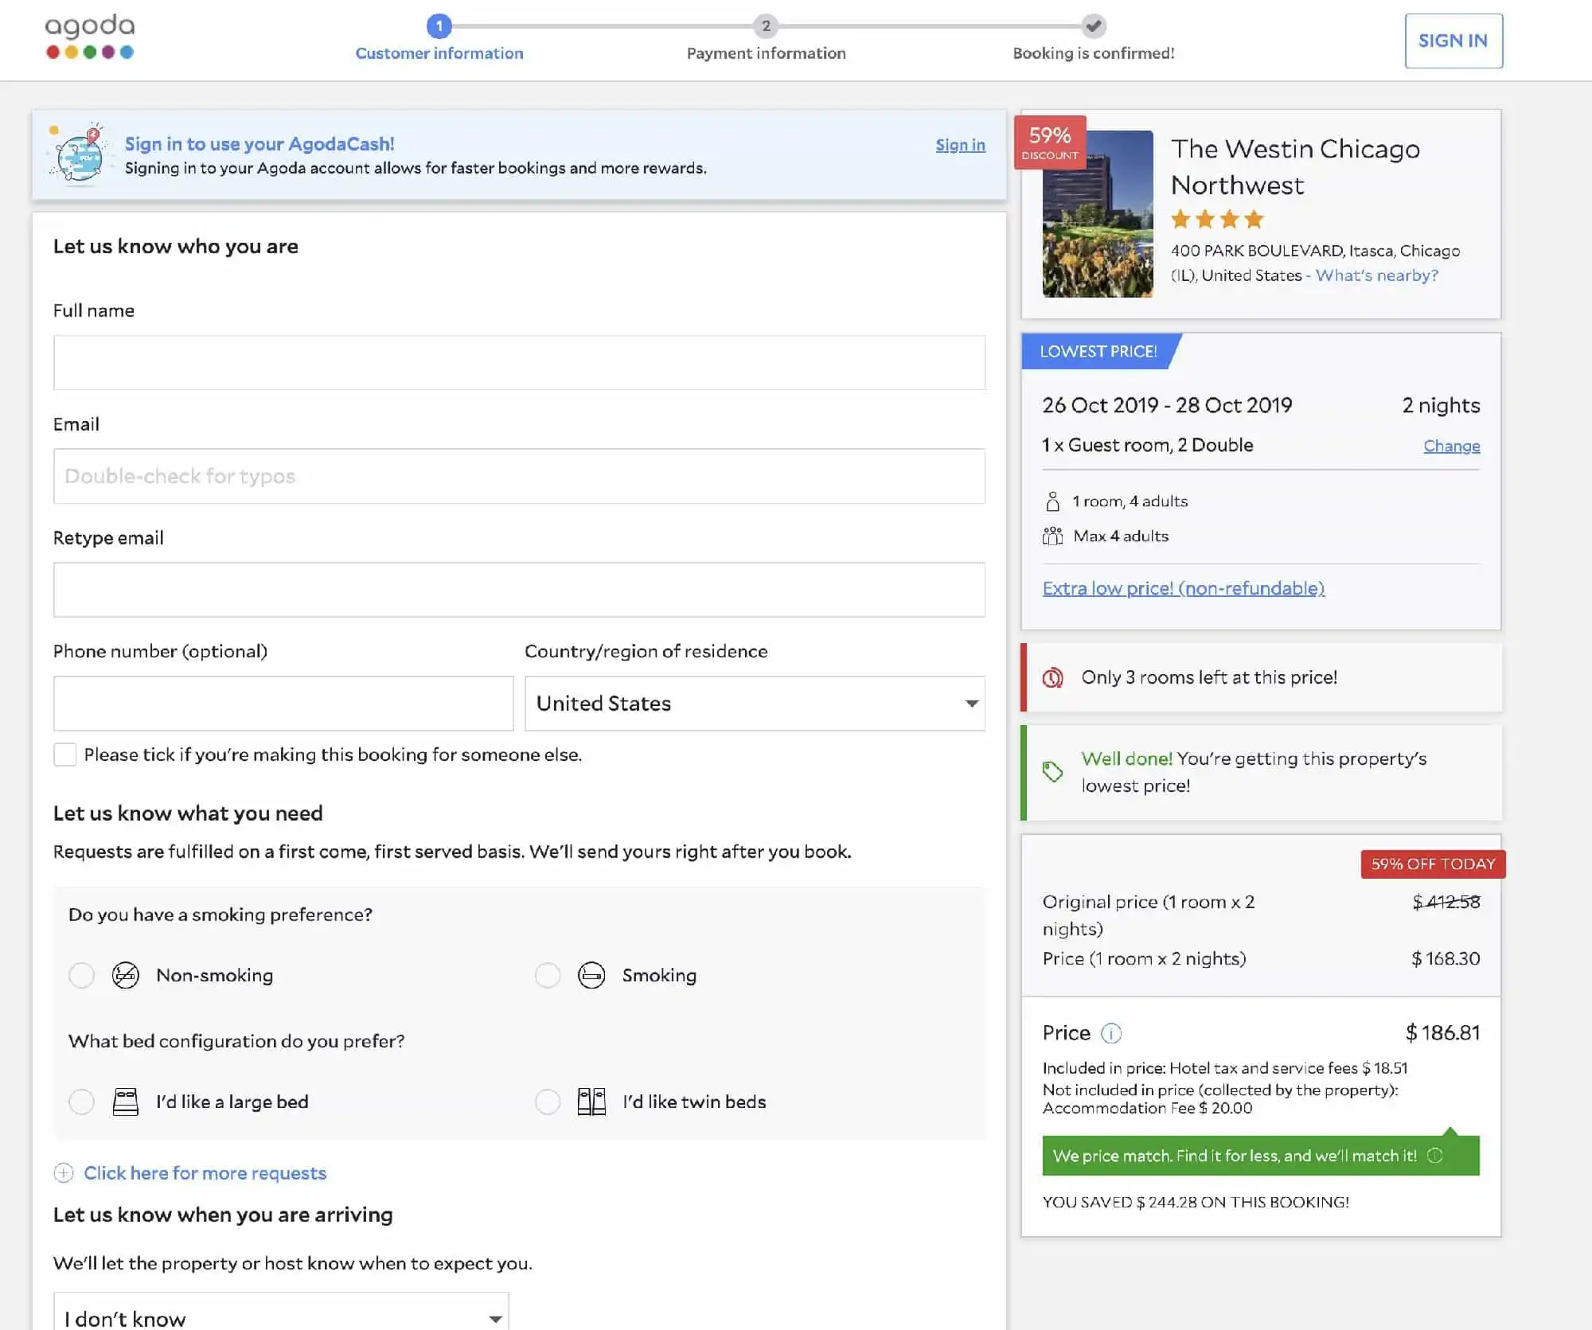Viewport: 1592px width, 1330px height.
Task: Tick booking for someone else checkbox
Action: tap(65, 755)
